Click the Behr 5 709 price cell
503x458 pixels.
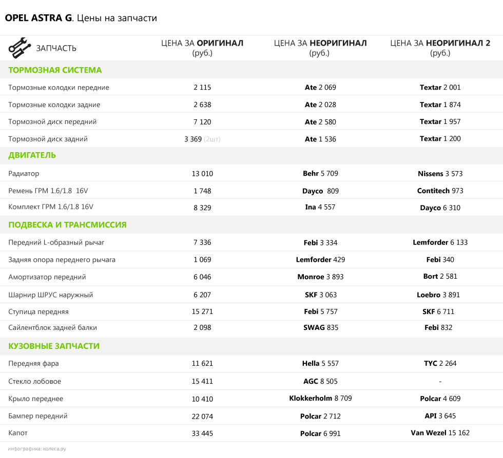(320, 174)
